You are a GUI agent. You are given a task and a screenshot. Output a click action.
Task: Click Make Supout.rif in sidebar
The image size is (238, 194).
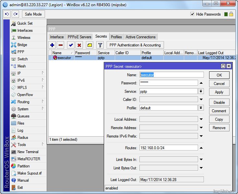[x=28, y=173]
